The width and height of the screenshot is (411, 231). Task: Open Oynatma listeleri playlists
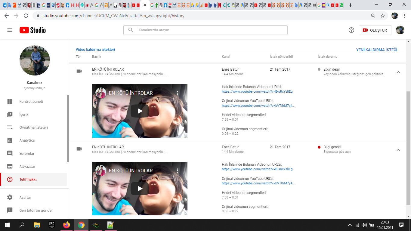(33, 128)
